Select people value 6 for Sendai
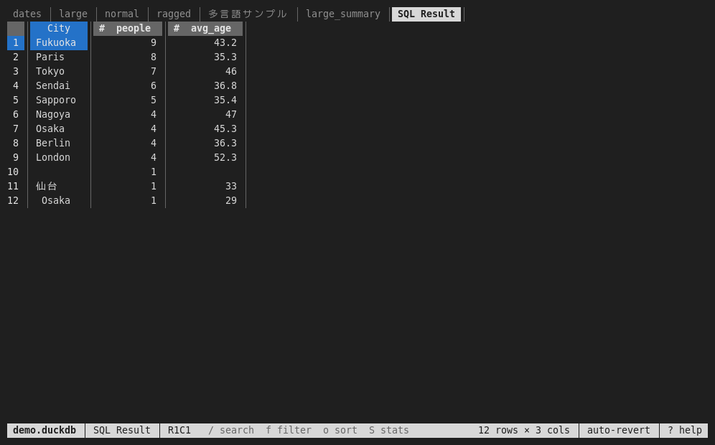Screen dimensions: 715x445 [x=128, y=85]
